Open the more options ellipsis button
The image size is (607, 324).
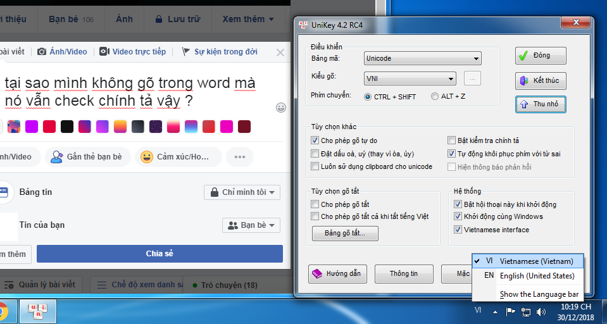pyautogui.click(x=240, y=157)
